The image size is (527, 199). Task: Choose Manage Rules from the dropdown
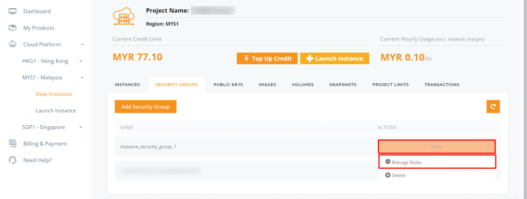(x=437, y=162)
